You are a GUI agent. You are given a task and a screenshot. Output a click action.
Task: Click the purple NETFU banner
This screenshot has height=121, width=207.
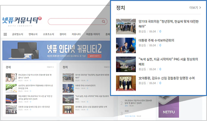tap(169, 107)
